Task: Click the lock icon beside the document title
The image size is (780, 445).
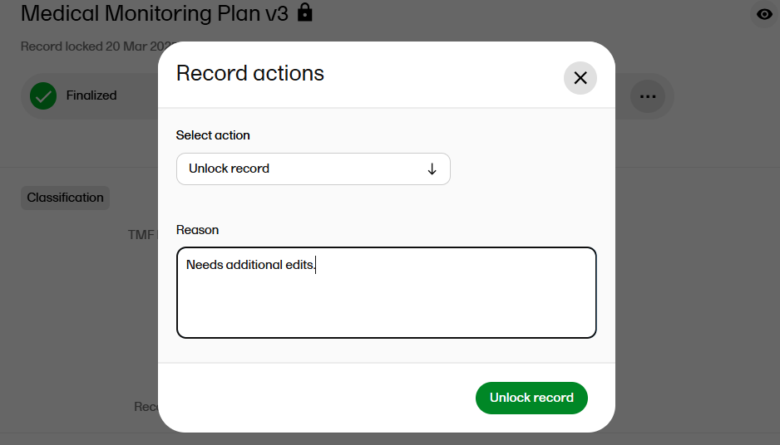Action: [x=305, y=12]
